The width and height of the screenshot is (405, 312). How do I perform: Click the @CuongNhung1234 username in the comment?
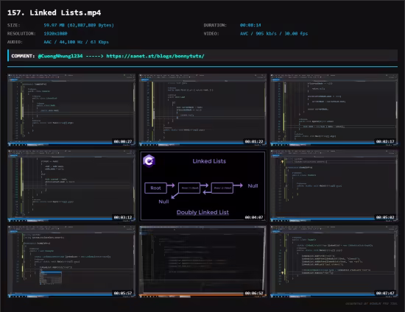pyautogui.click(x=60, y=56)
